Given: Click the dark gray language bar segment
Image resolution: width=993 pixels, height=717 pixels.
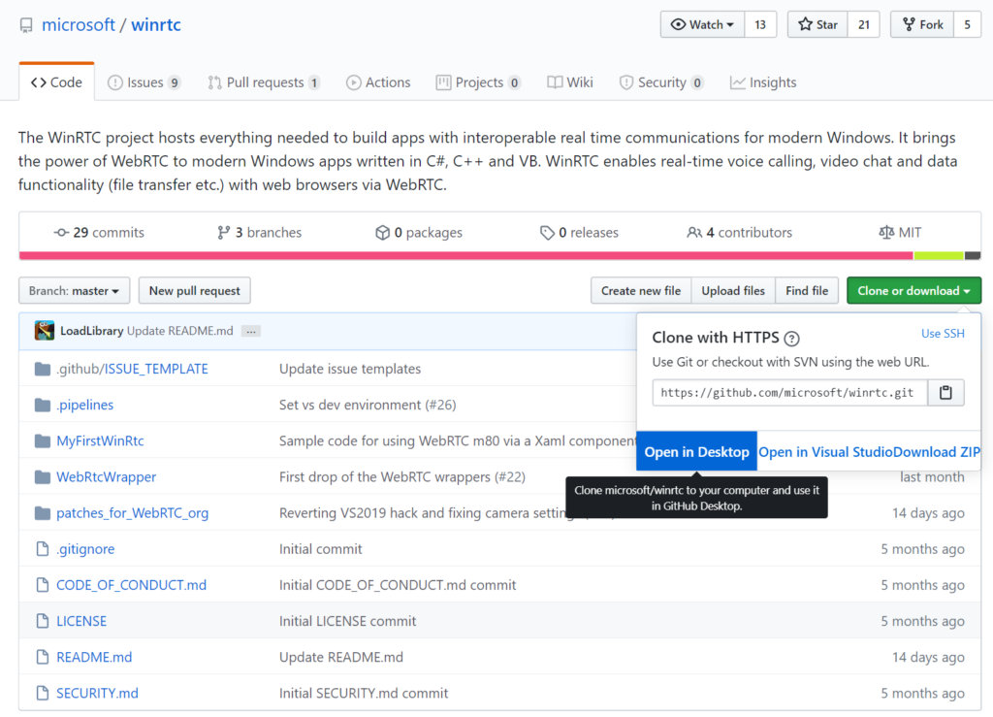Looking at the screenshot, I should (973, 256).
